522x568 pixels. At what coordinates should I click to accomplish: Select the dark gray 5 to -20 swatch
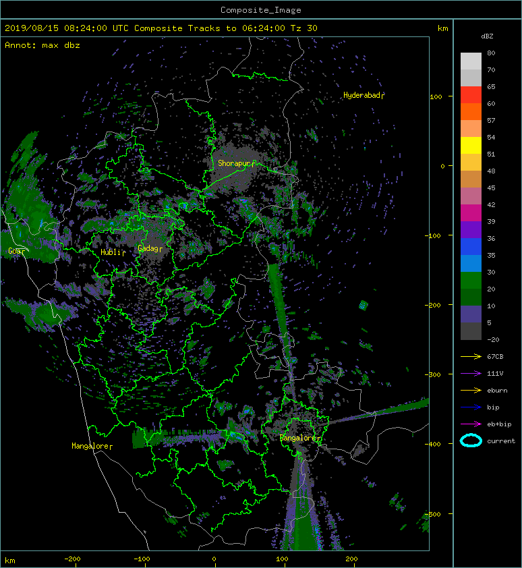[471, 331]
